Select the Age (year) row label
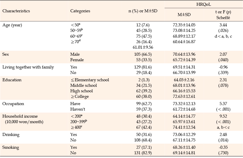This screenshot has height=158, width=243. (12, 25)
